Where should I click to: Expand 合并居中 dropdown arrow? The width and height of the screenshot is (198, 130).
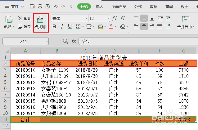tap(194, 27)
